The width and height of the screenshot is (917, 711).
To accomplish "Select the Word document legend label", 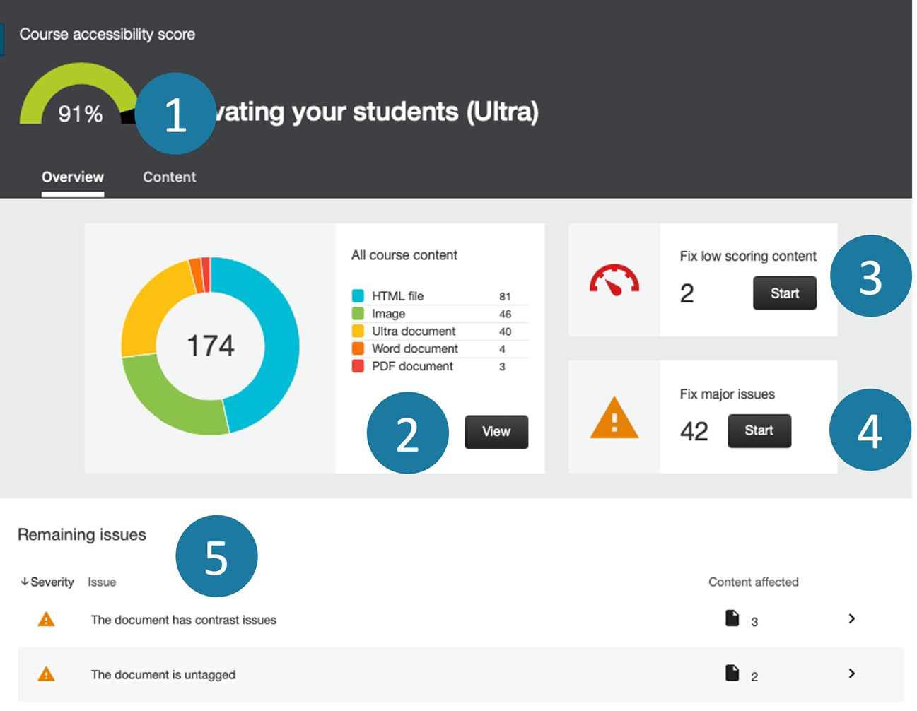I will click(x=415, y=349).
